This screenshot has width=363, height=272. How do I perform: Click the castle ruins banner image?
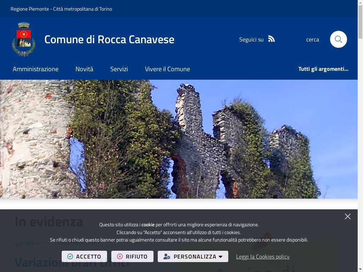tap(179, 139)
